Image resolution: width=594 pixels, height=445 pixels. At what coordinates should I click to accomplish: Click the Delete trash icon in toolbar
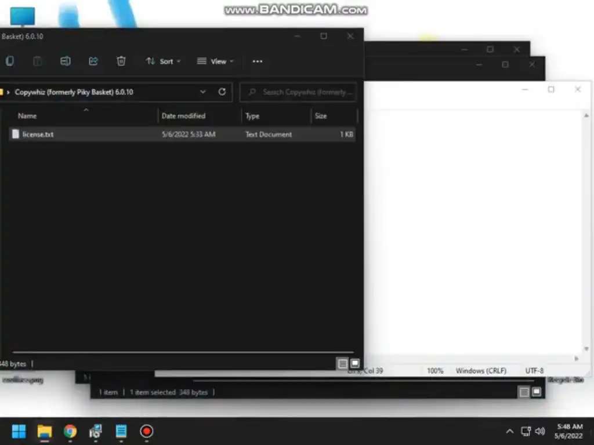point(121,61)
